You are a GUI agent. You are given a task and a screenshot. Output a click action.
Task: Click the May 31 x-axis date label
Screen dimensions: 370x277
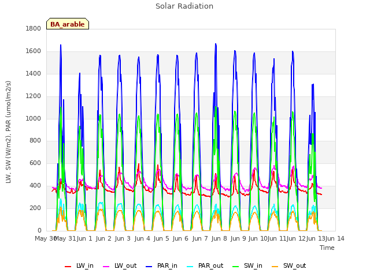(65, 238)
